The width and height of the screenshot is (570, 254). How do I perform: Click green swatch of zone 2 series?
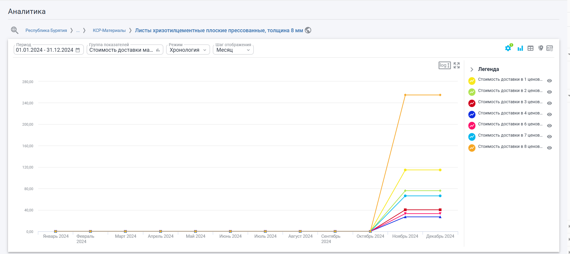[472, 92]
